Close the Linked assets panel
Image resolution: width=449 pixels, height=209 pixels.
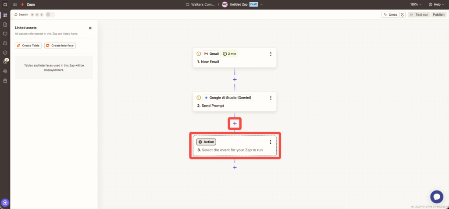click(x=90, y=28)
